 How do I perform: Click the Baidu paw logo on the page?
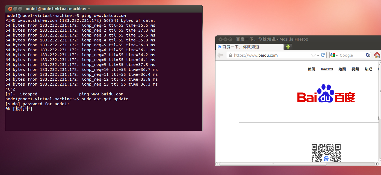point(326,93)
